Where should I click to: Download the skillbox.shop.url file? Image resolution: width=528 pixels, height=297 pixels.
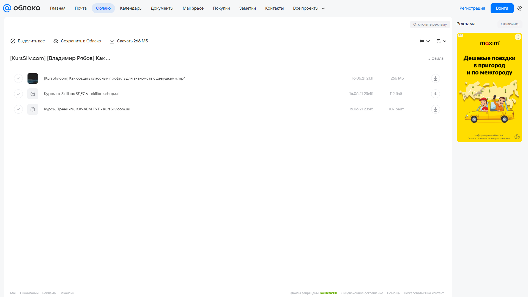point(435,94)
